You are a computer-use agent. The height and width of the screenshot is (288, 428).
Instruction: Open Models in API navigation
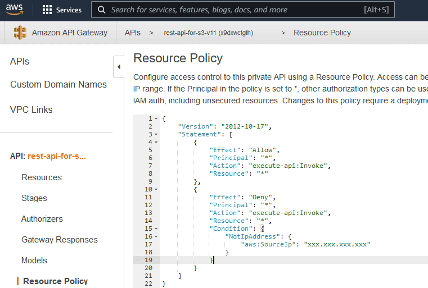point(34,260)
